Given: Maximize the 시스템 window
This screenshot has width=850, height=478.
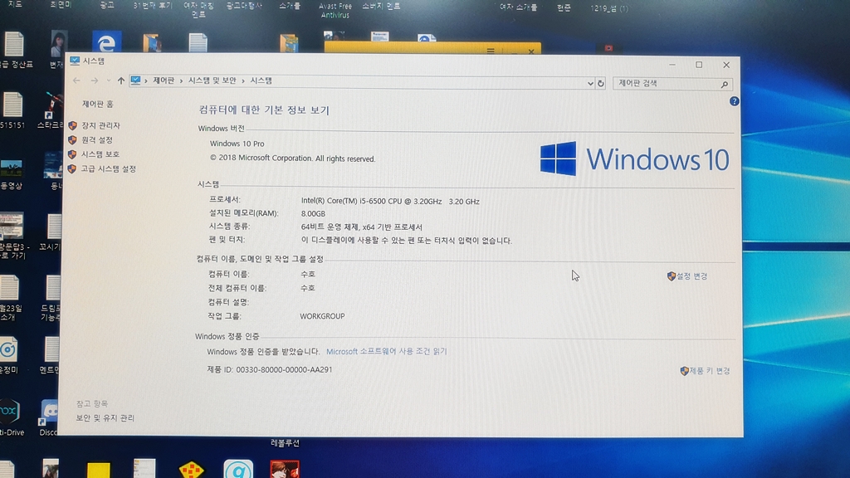Looking at the screenshot, I should 699,65.
